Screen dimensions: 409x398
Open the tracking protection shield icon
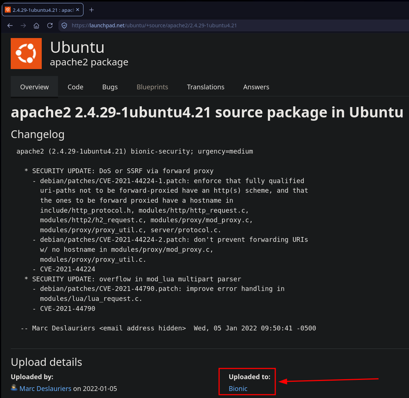(64, 25)
